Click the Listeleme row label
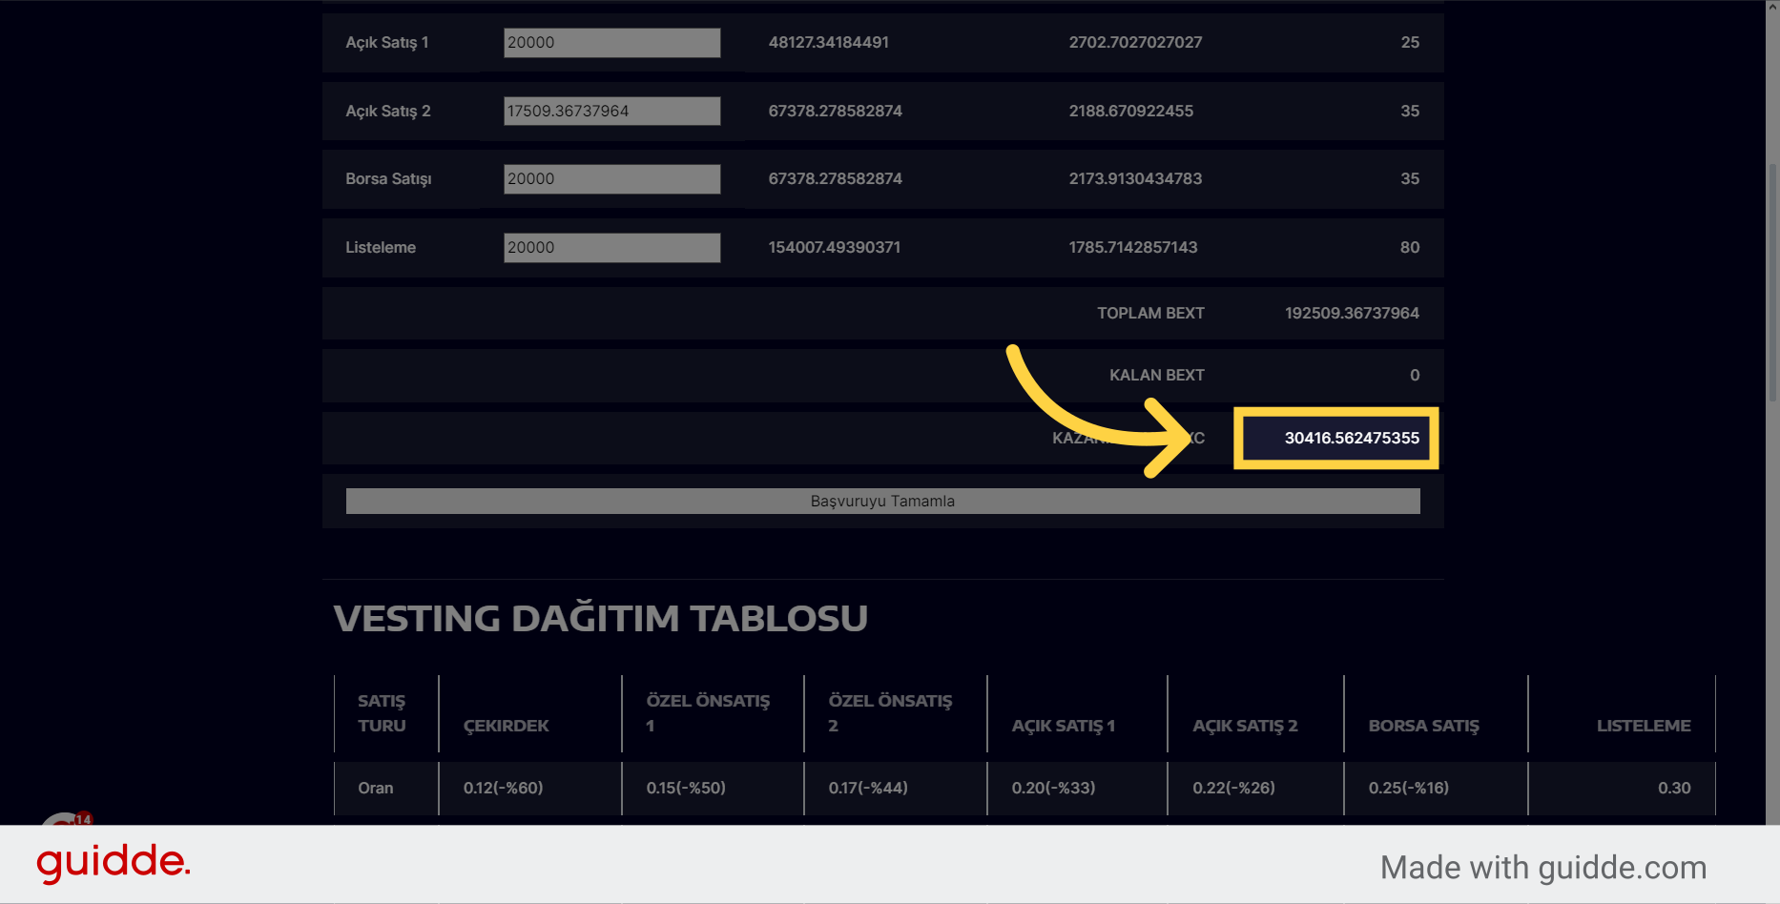 (x=381, y=247)
